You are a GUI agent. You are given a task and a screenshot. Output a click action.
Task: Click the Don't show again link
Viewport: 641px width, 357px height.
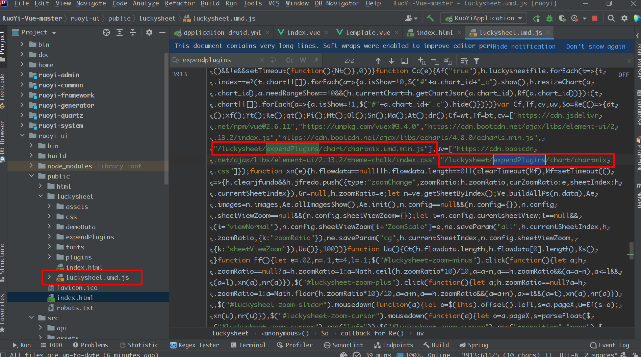click(596, 46)
